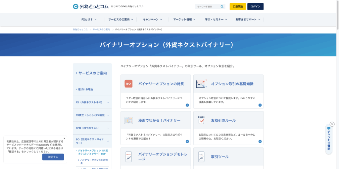Click the BO icon for バイナリーオプションの特長
Viewport: 339px width, 169px height.
point(128,84)
